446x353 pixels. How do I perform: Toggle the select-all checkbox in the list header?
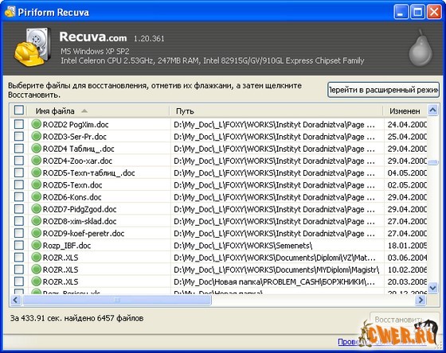(19, 111)
